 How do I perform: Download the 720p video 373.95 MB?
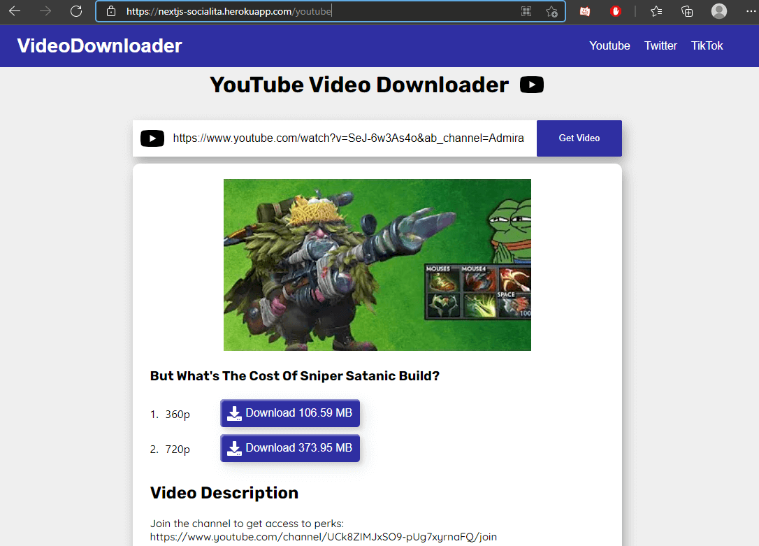[x=290, y=448]
